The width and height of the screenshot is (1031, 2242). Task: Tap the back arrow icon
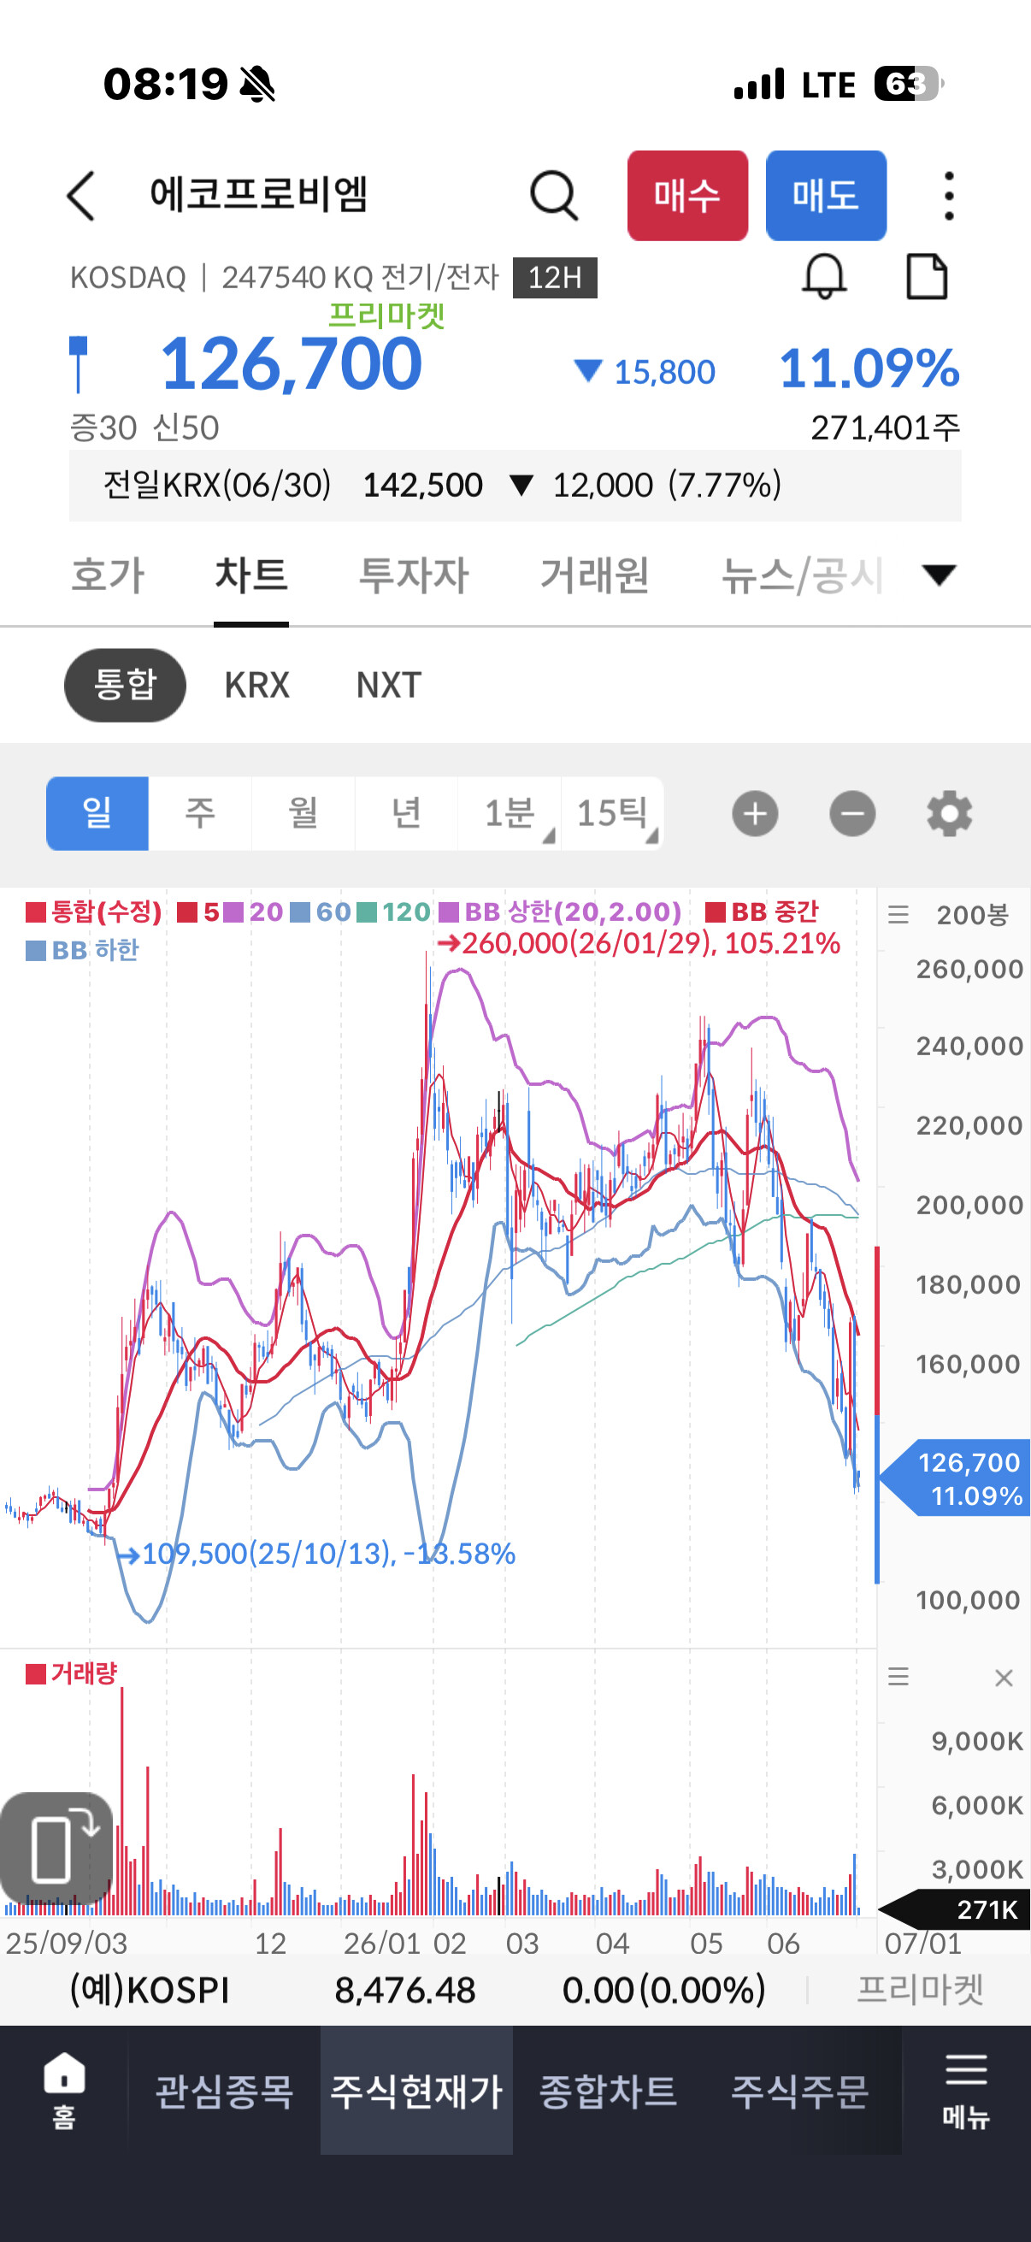click(81, 195)
